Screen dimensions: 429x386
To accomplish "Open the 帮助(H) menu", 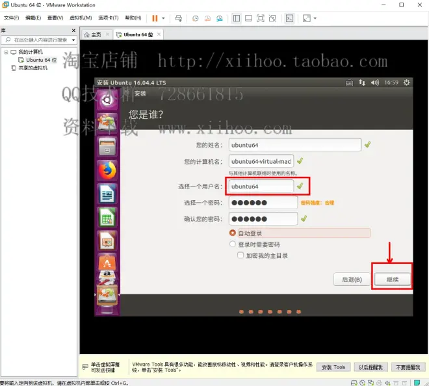I will click(x=133, y=18).
